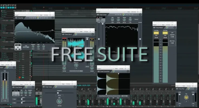
Task: Click Free Comp Threshold slider handle
Action: point(103,24)
